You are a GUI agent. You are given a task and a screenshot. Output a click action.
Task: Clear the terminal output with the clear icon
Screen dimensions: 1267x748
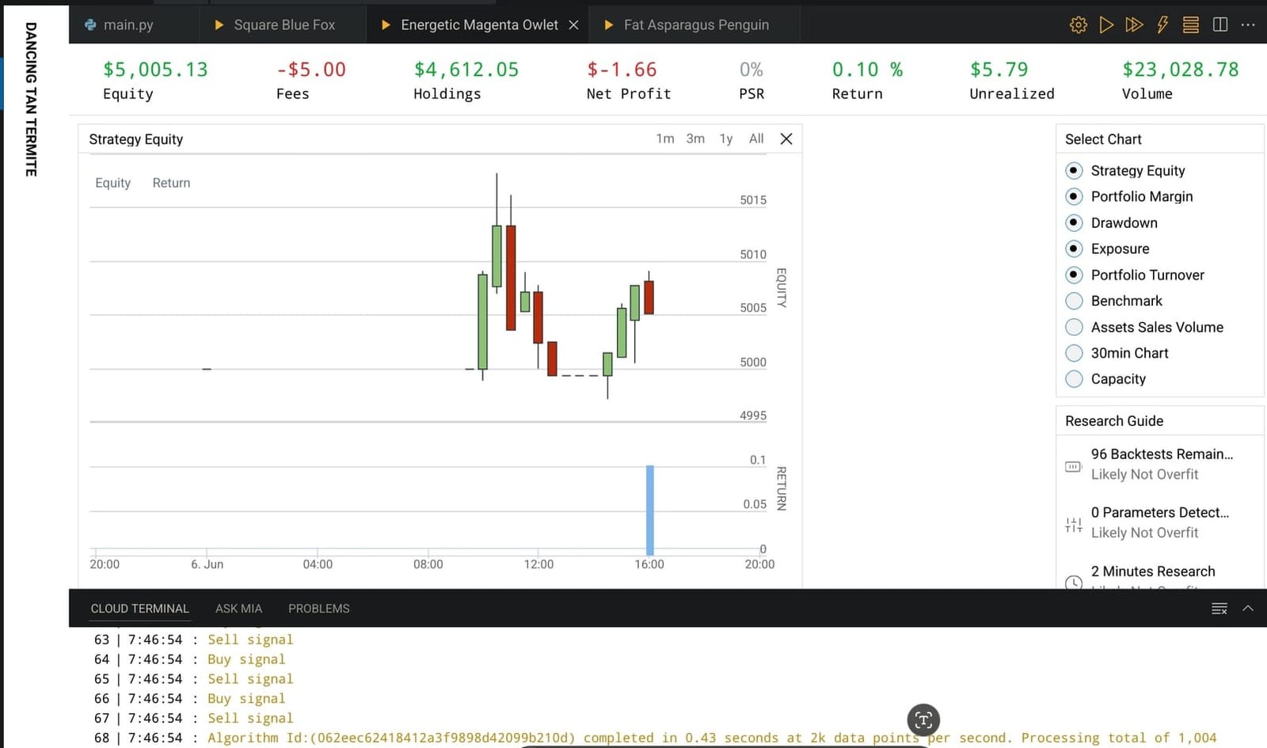coord(1218,608)
